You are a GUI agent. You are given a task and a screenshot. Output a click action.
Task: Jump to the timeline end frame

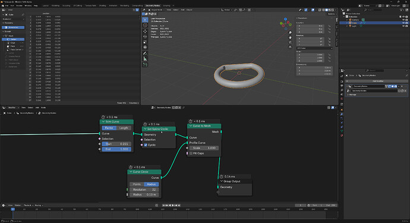tap(179, 206)
